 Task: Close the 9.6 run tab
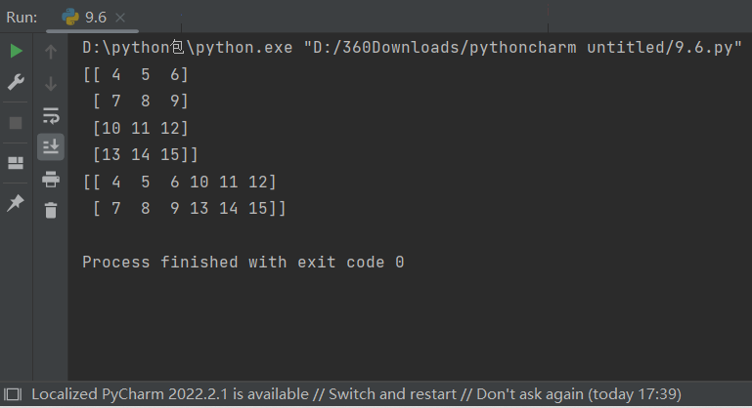tap(120, 18)
